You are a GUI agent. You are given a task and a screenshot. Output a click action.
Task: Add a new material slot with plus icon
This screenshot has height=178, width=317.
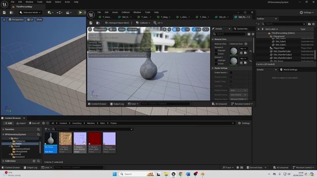click(246, 44)
